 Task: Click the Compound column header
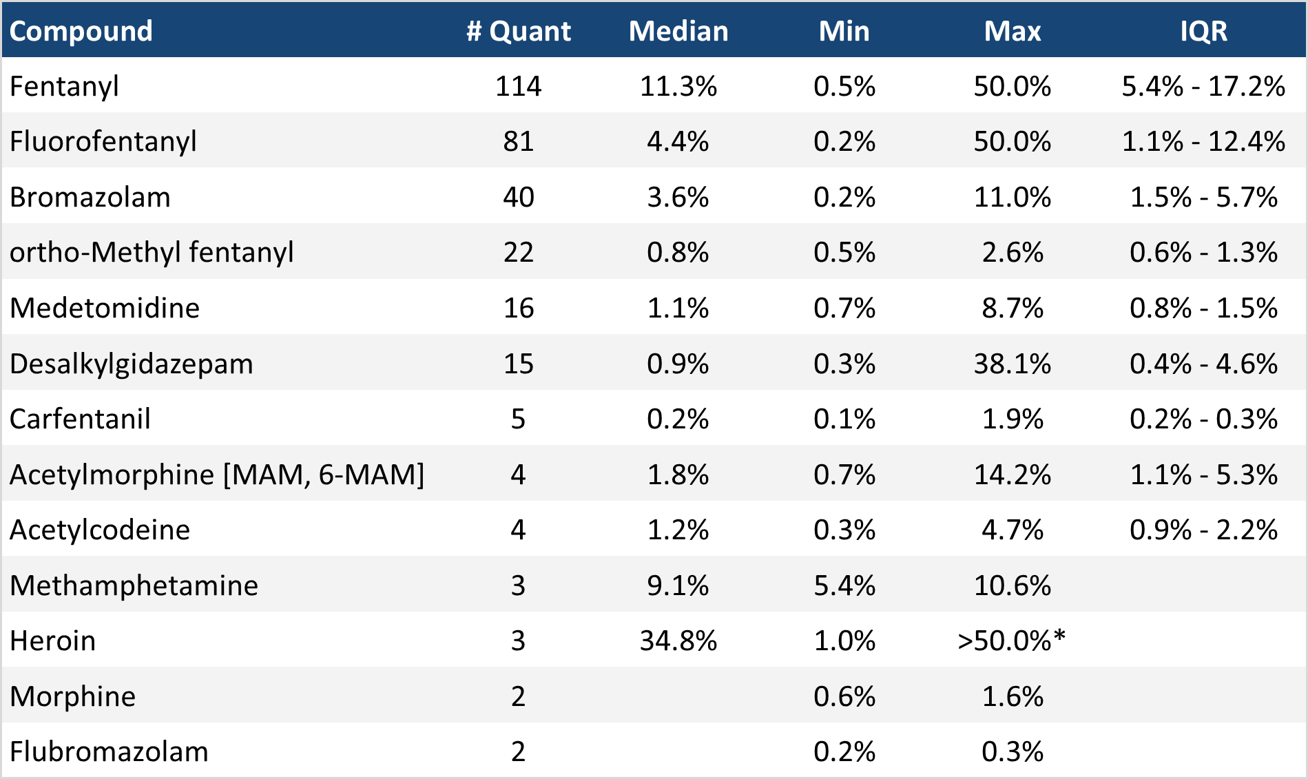click(81, 31)
